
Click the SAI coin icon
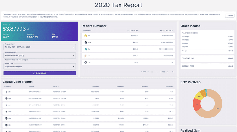85,56
